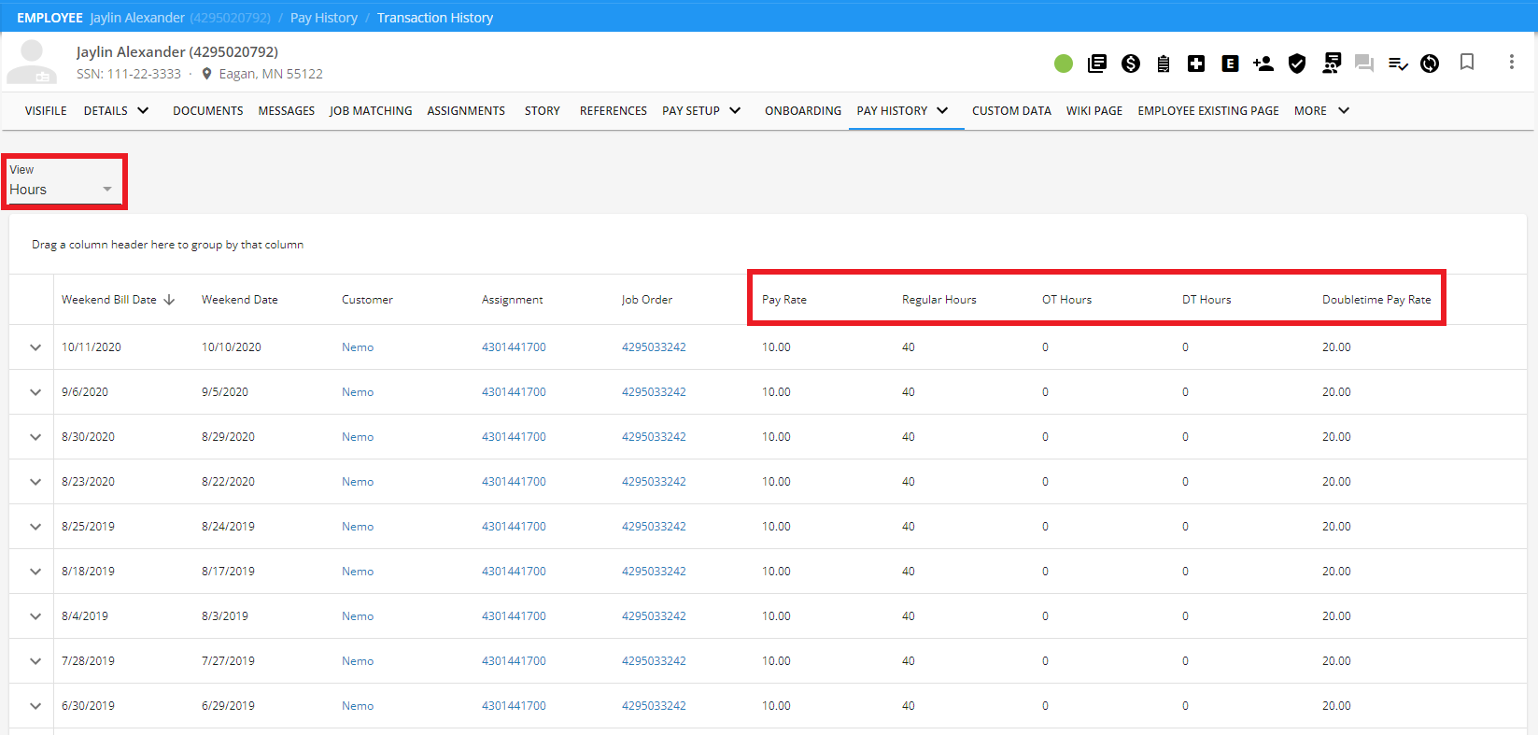Open the View dropdown showing Hours
Image resolution: width=1538 pixels, height=735 pixels.
click(x=62, y=190)
